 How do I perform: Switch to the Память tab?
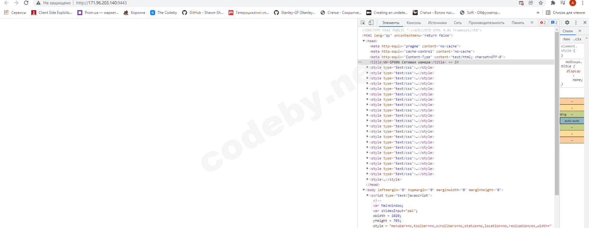click(518, 23)
